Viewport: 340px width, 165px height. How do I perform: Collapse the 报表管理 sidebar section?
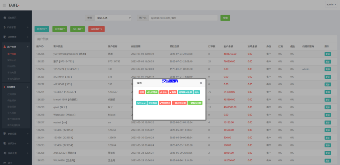click(x=16, y=87)
